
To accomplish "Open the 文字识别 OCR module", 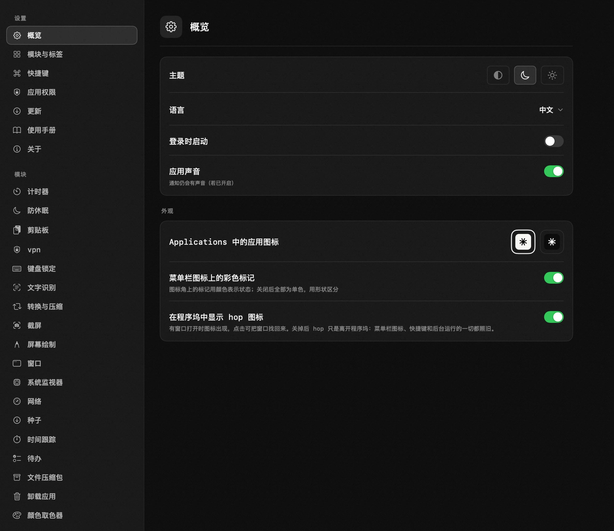I will click(x=72, y=288).
